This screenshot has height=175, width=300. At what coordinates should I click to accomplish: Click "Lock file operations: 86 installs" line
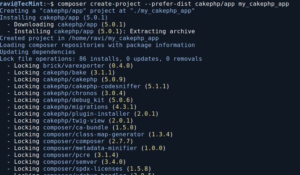click(x=101, y=59)
